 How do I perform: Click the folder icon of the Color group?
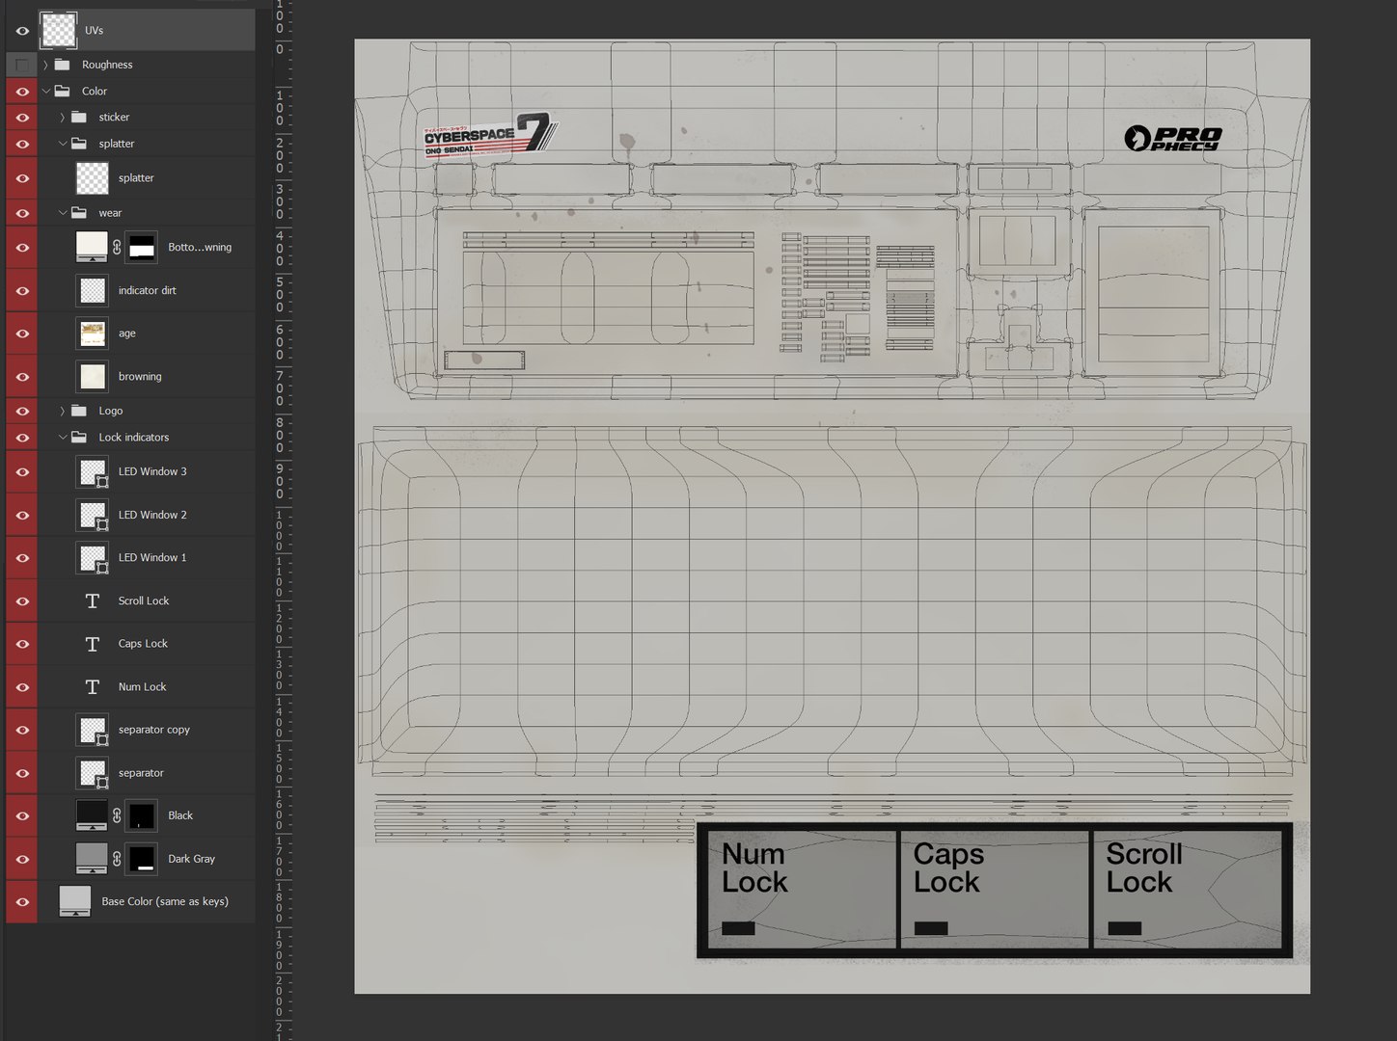click(x=63, y=91)
